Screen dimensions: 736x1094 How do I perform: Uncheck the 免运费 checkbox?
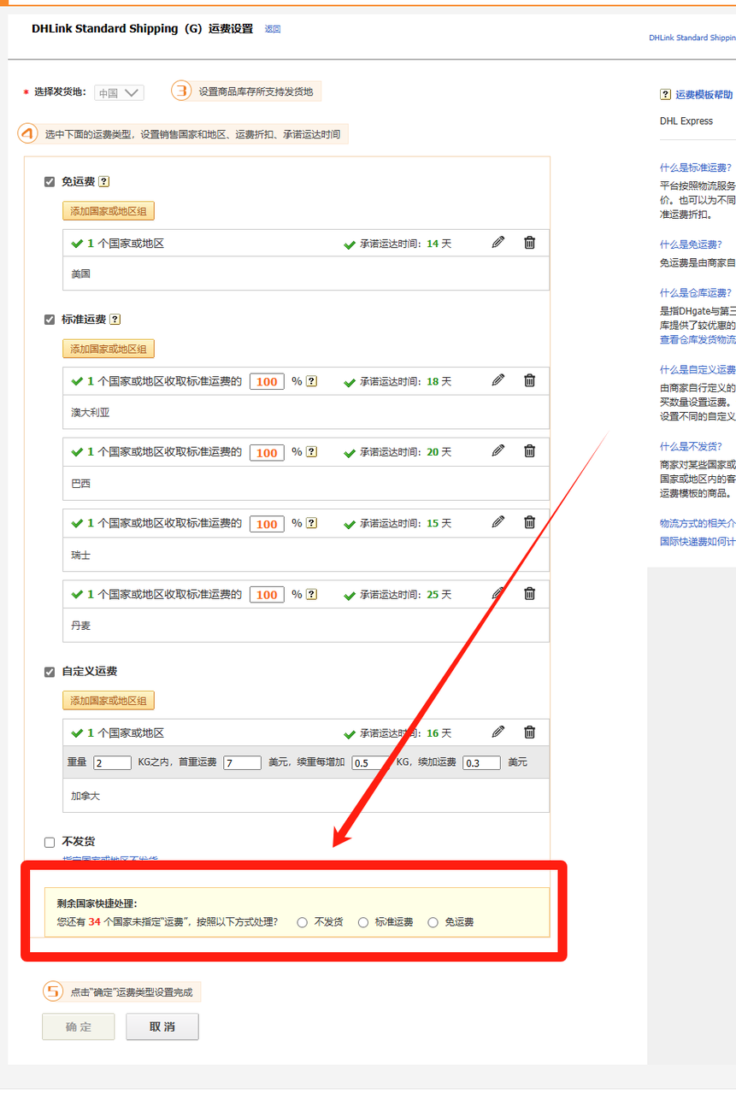click(50, 180)
